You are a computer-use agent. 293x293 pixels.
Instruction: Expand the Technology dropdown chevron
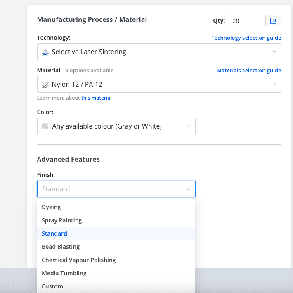click(x=274, y=52)
